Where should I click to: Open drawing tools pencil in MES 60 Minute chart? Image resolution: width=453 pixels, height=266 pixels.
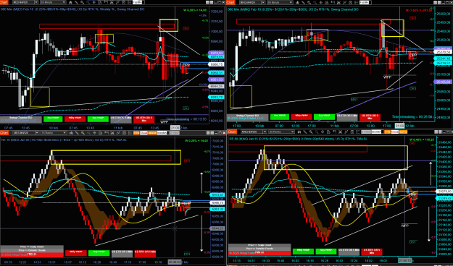coord(76,2)
